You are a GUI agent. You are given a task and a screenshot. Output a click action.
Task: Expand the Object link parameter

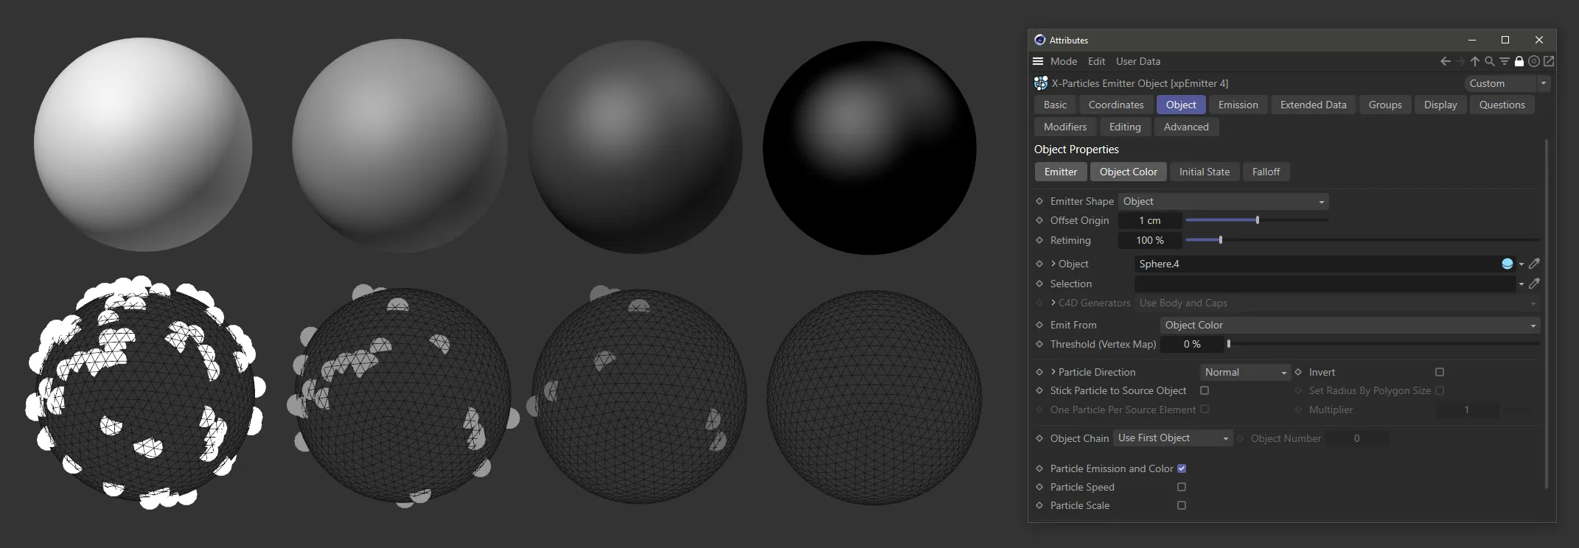pos(1053,263)
